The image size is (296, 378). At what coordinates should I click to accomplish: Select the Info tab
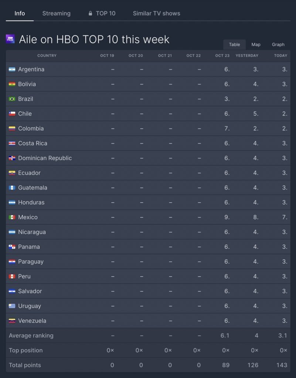(x=20, y=13)
